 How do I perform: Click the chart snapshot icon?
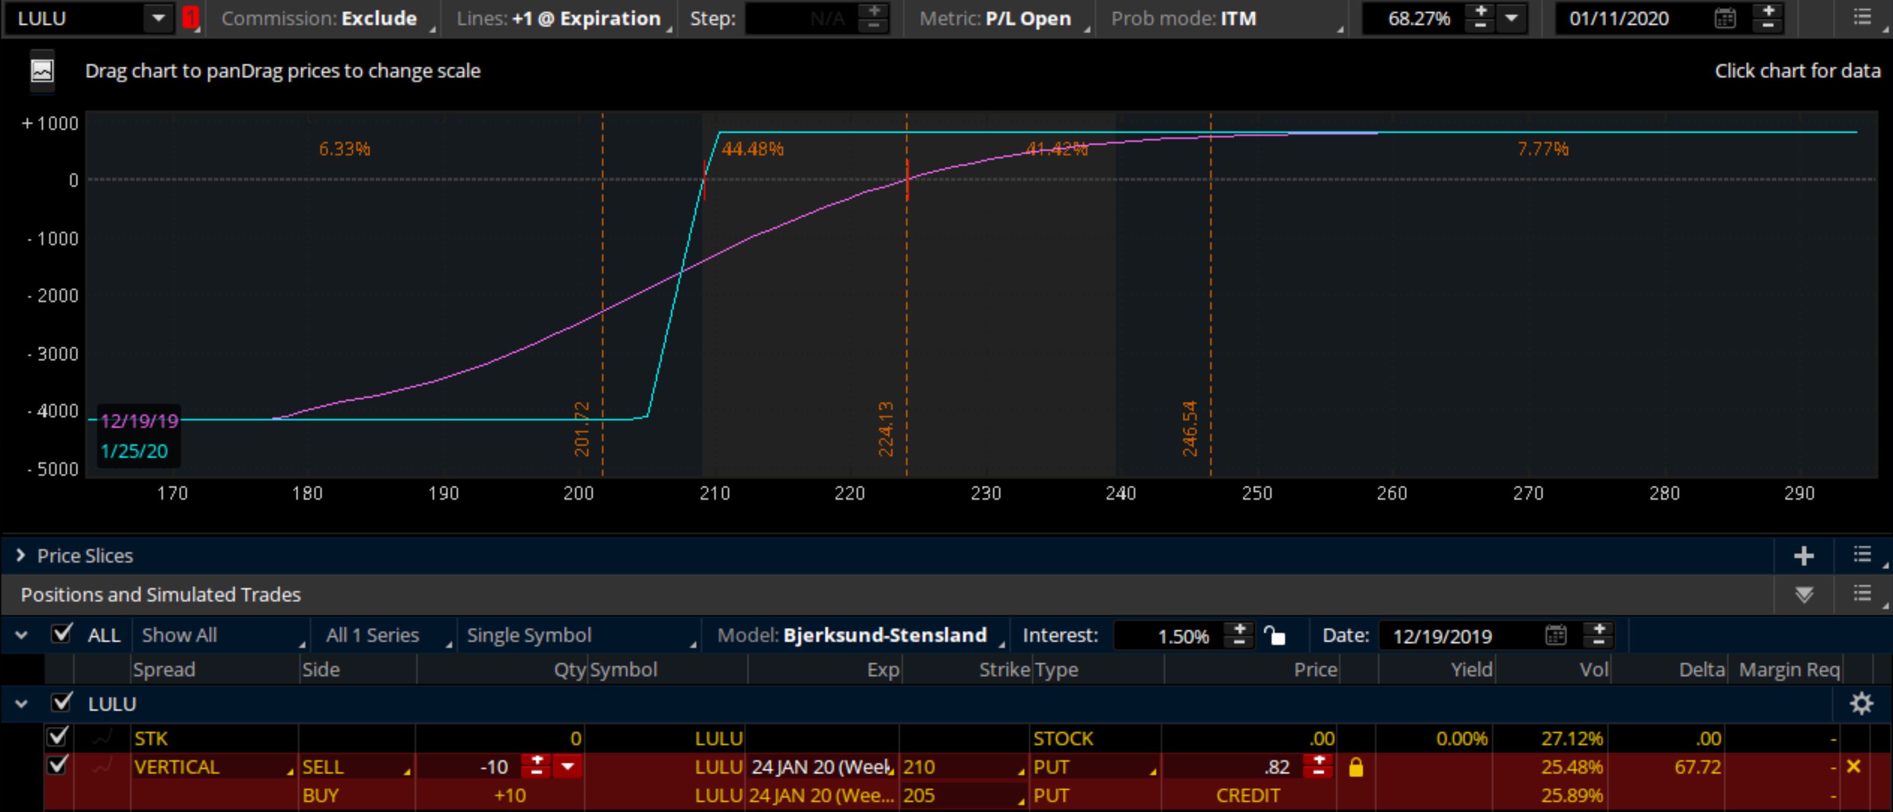click(42, 71)
